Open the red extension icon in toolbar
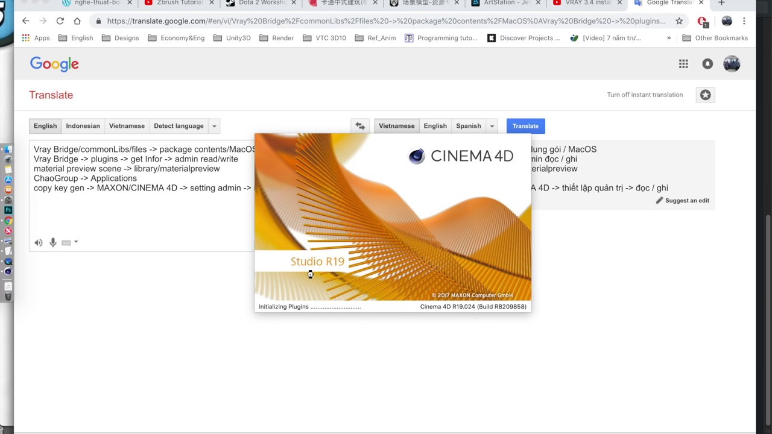Image resolution: width=772 pixels, height=434 pixels. (x=703, y=22)
